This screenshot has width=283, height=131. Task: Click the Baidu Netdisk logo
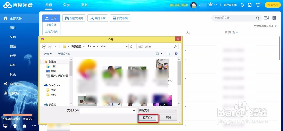click(x=18, y=5)
